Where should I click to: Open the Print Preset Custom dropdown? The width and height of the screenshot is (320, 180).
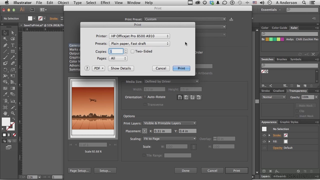(185, 19)
